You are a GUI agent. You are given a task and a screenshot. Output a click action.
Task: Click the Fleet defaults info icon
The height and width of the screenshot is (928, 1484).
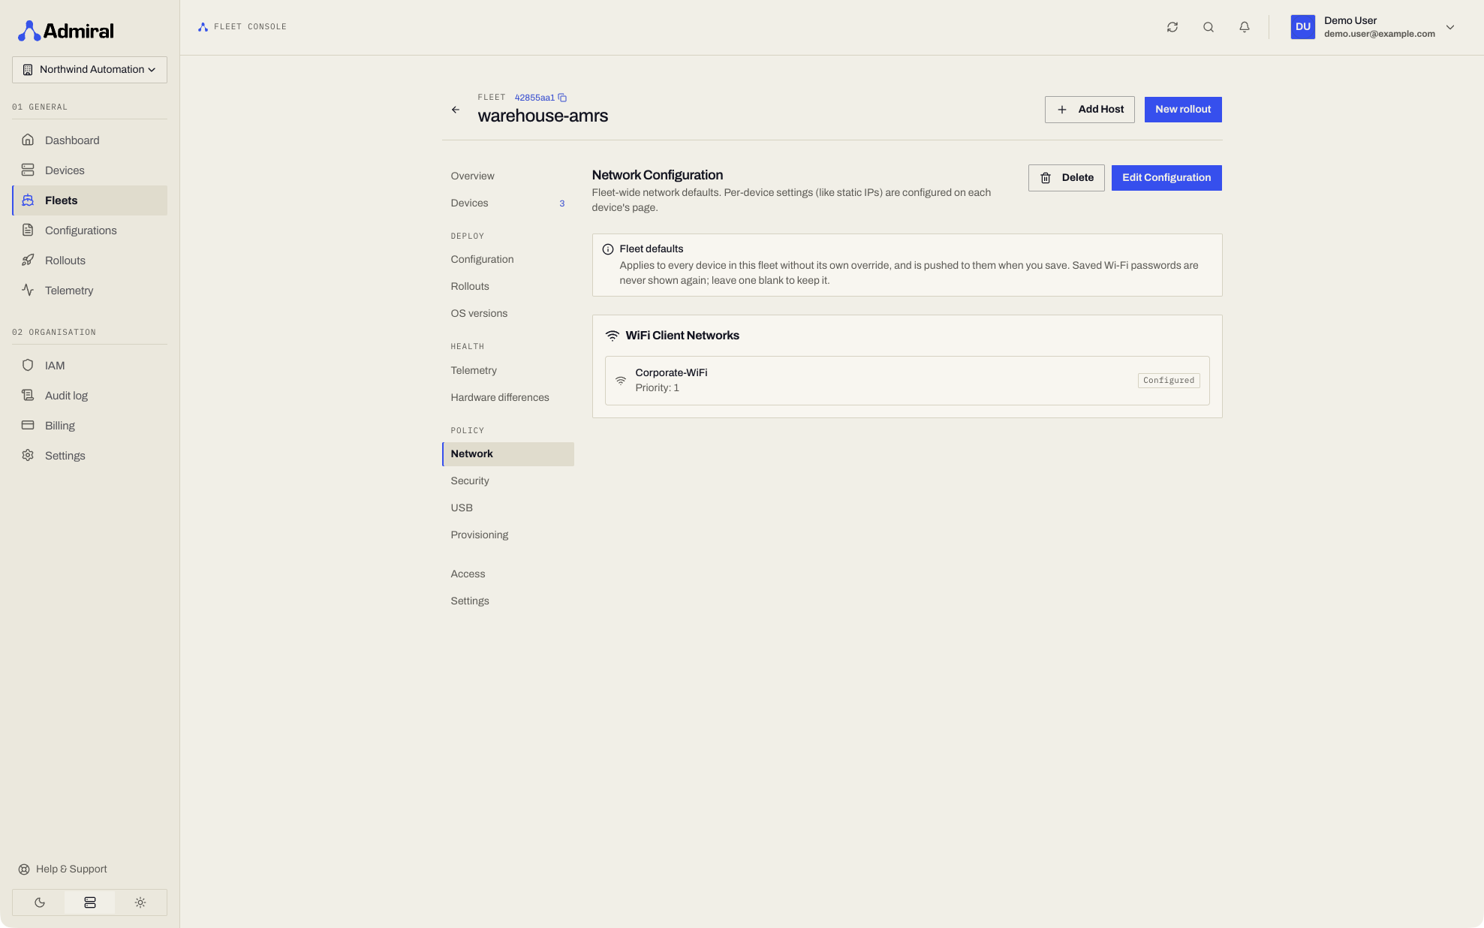pyautogui.click(x=608, y=249)
